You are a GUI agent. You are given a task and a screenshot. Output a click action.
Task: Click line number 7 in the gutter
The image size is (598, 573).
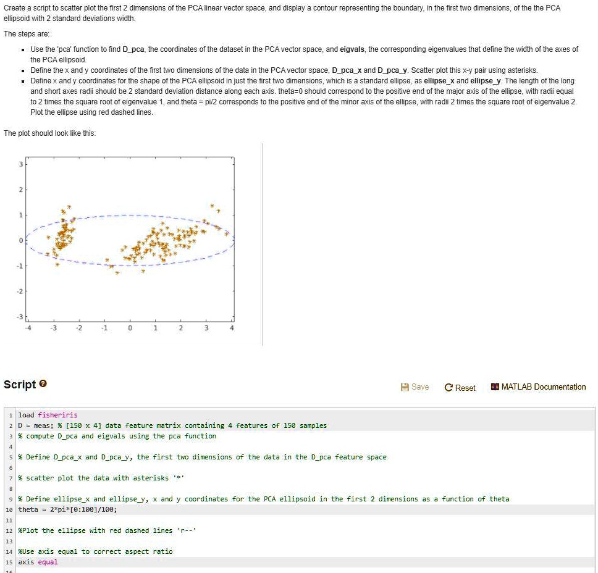8,478
